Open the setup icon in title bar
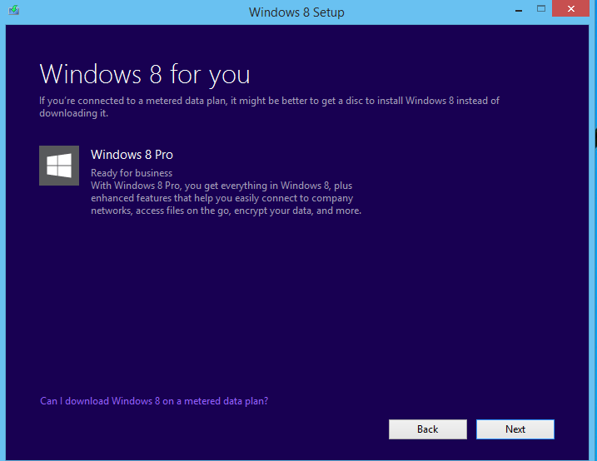 (12, 12)
